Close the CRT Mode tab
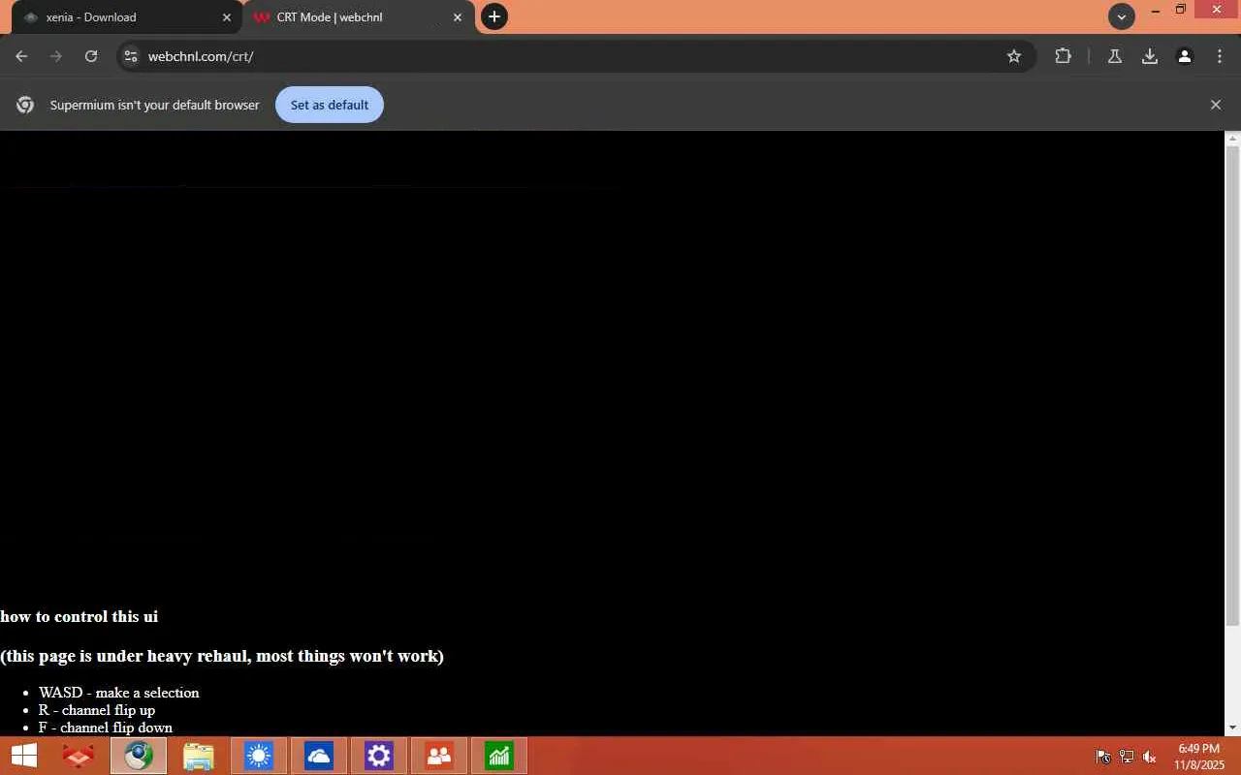 [458, 17]
